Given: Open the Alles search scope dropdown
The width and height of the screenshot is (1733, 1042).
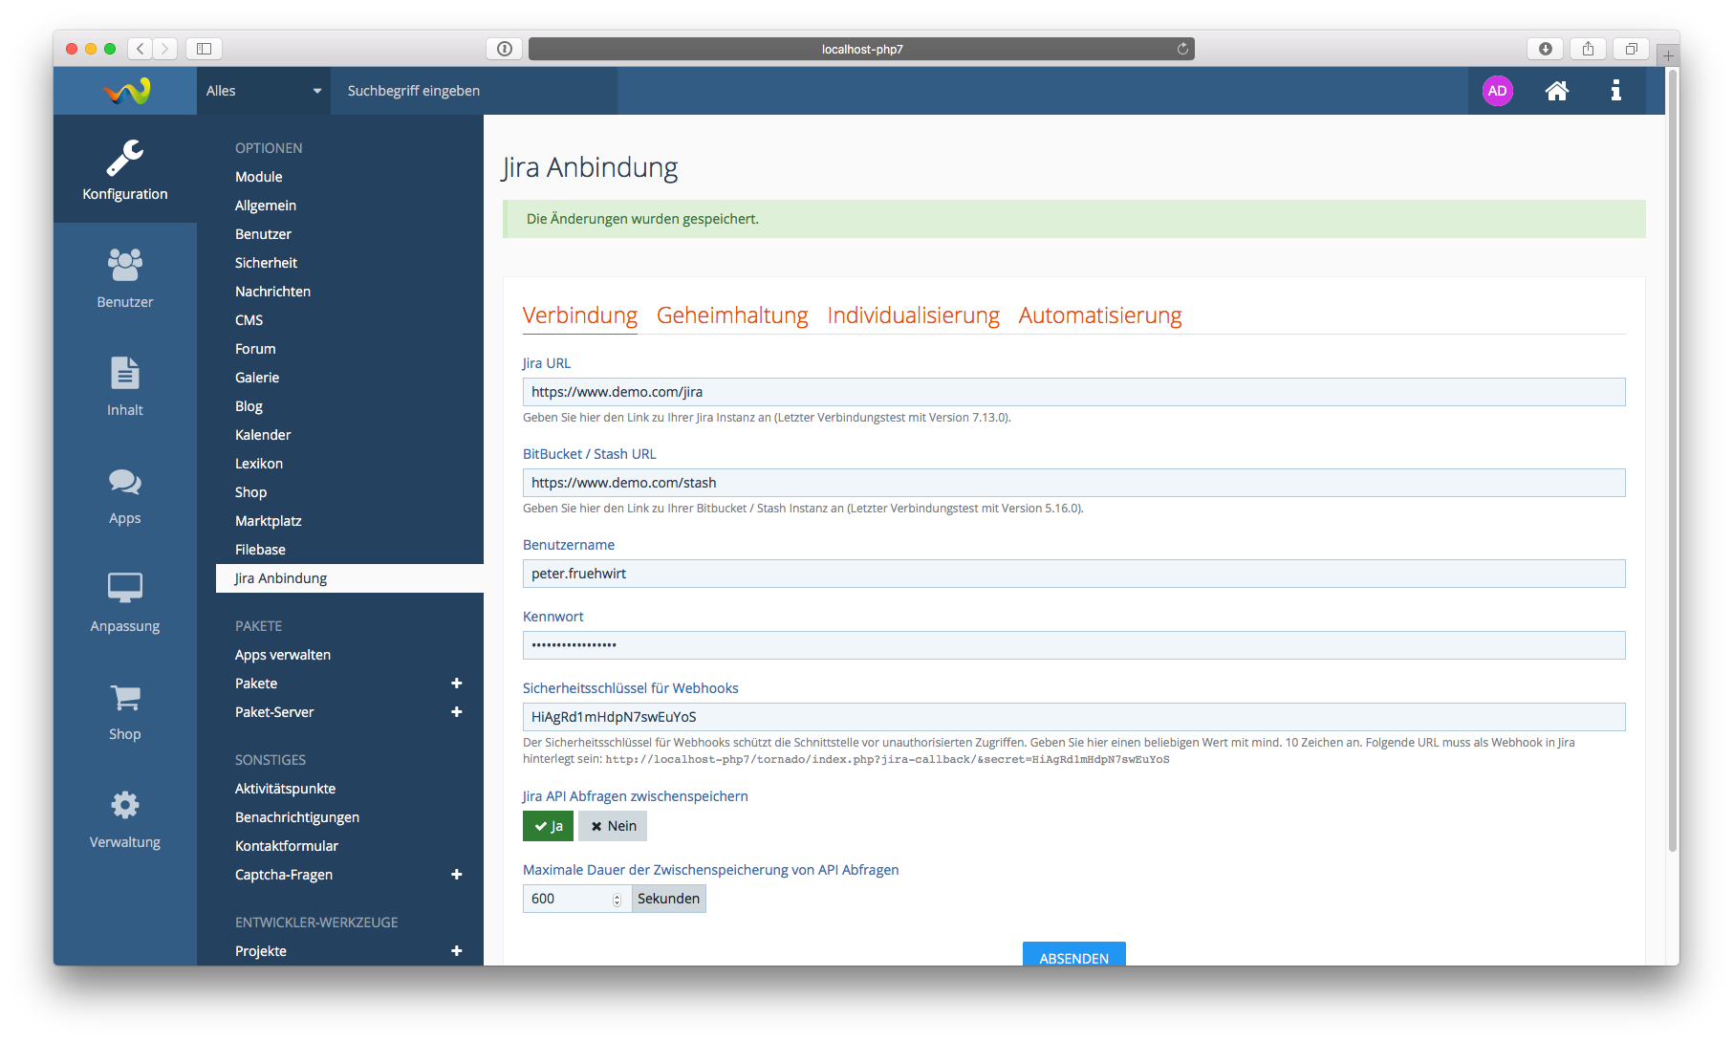Looking at the screenshot, I should (x=263, y=91).
